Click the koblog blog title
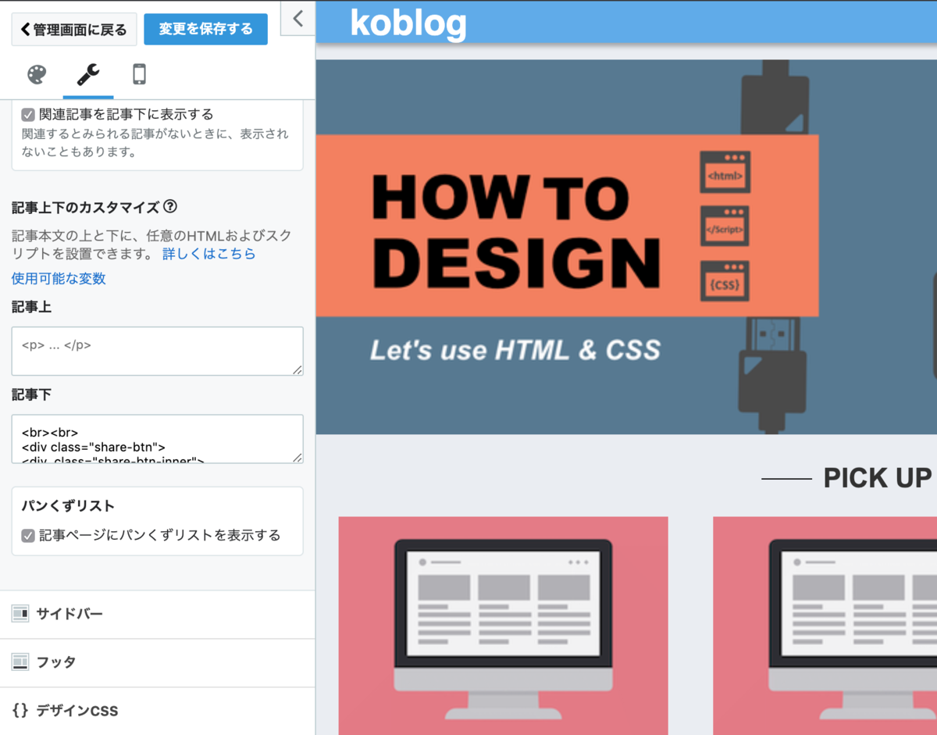The width and height of the screenshot is (937, 735). pos(408,23)
